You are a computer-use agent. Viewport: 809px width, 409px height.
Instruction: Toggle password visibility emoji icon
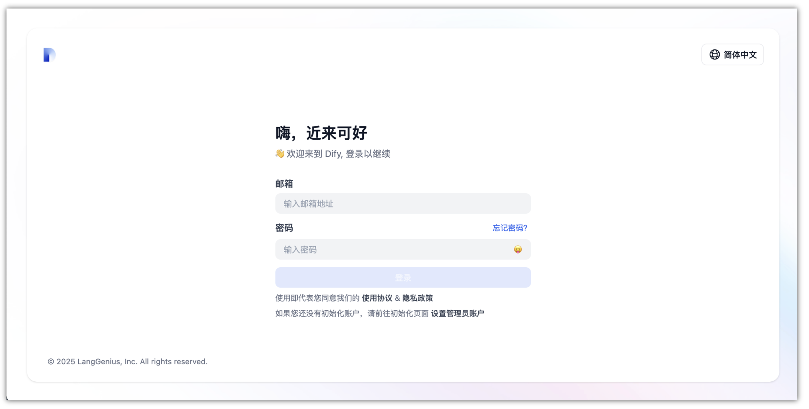click(518, 250)
